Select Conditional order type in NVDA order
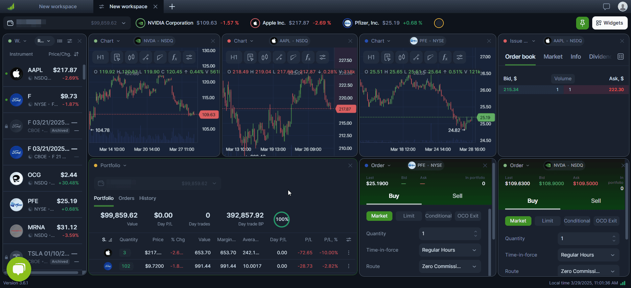The width and height of the screenshot is (631, 288). coord(577,221)
